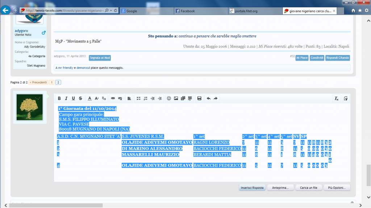Click the insert link icon
Viewport: 371px width, 208px height.
113,98
